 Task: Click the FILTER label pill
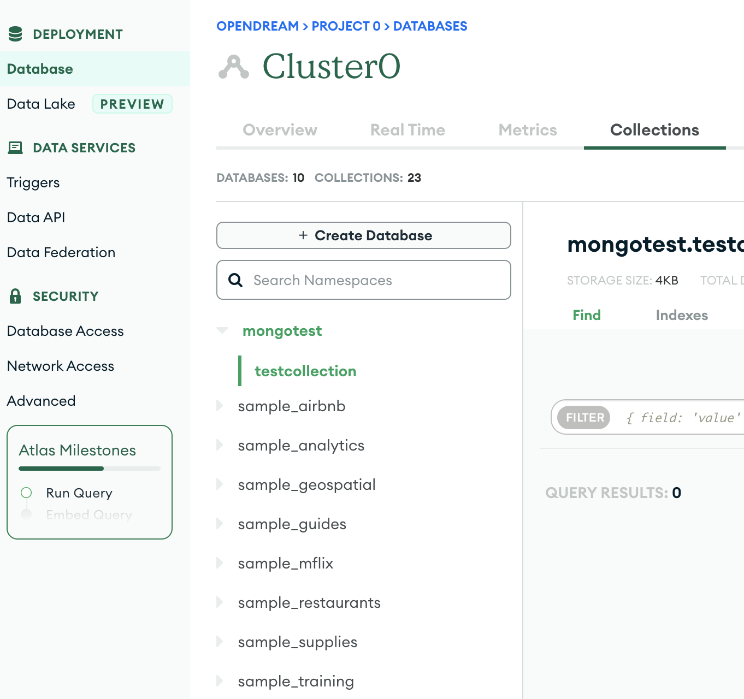tap(584, 418)
